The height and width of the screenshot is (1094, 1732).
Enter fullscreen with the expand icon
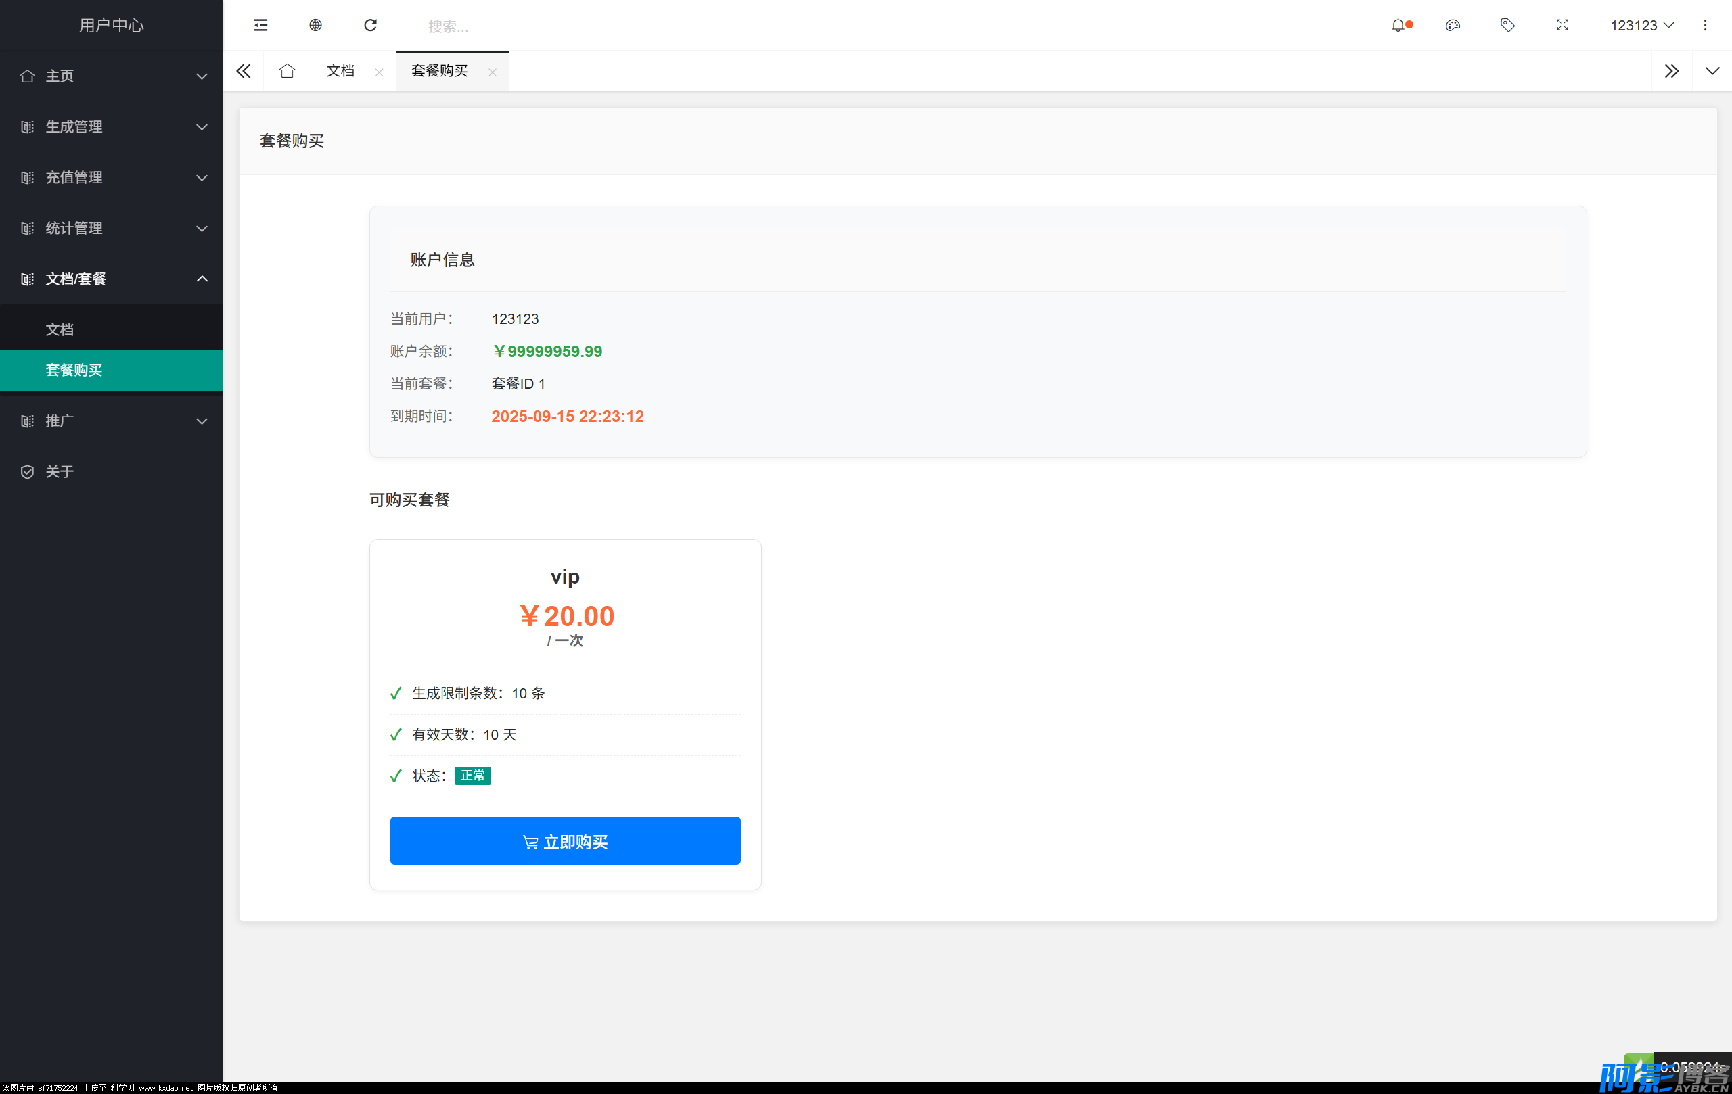click(1562, 25)
